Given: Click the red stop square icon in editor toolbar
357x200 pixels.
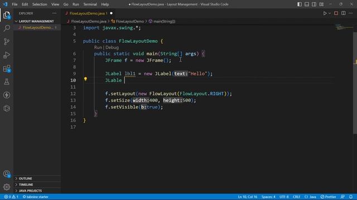Looking at the screenshot, I should tap(336, 13).
